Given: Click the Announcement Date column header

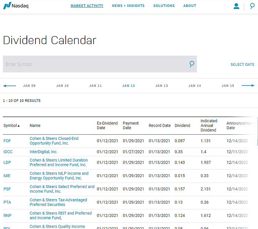Looking at the screenshot, I should click(x=240, y=126).
